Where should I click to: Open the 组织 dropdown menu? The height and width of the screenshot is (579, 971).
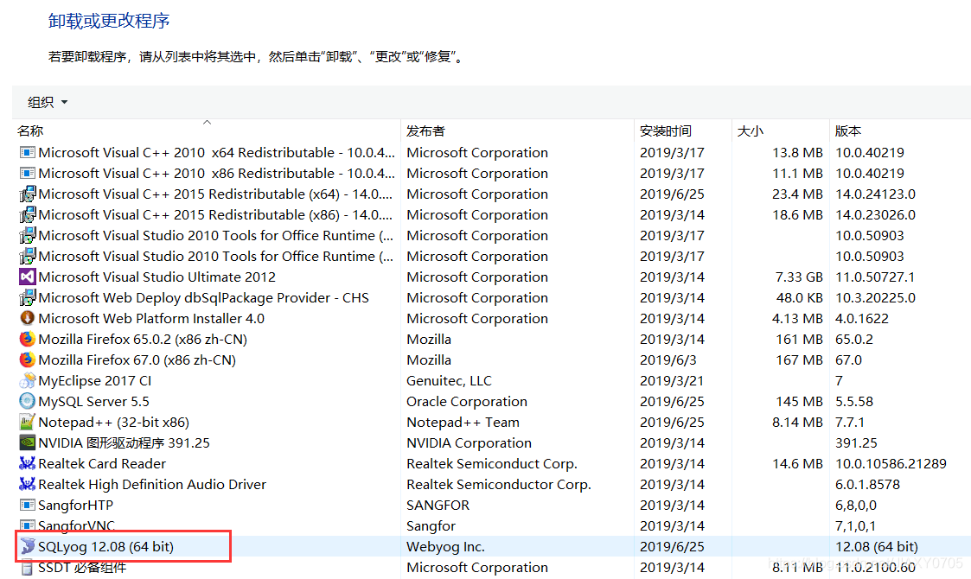tap(47, 102)
